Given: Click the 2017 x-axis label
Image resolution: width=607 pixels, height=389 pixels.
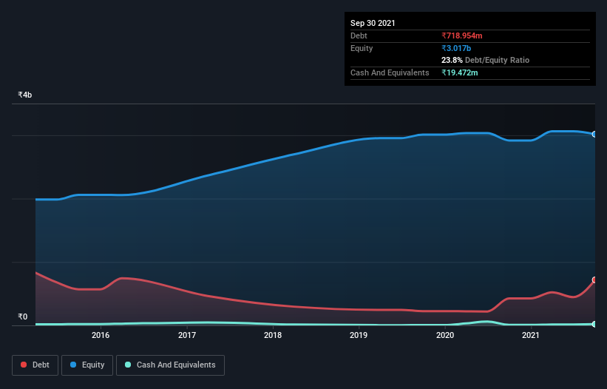Looking at the screenshot, I should [187, 335].
